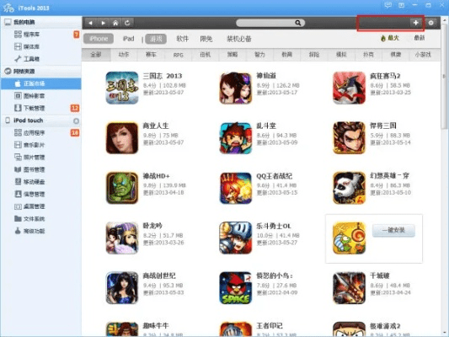449x337 pixels.
Task: Open the QQ王者战纪 game icon
Action: coord(235,188)
